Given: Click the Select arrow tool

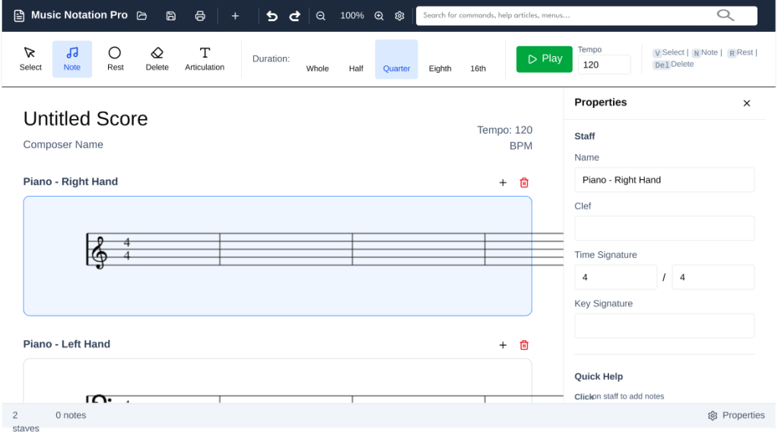Looking at the screenshot, I should pyautogui.click(x=30, y=59).
